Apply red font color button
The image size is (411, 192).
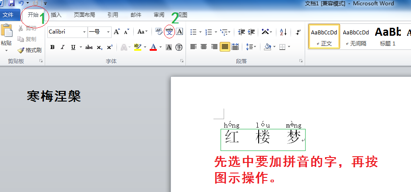pyautogui.click(x=153, y=47)
